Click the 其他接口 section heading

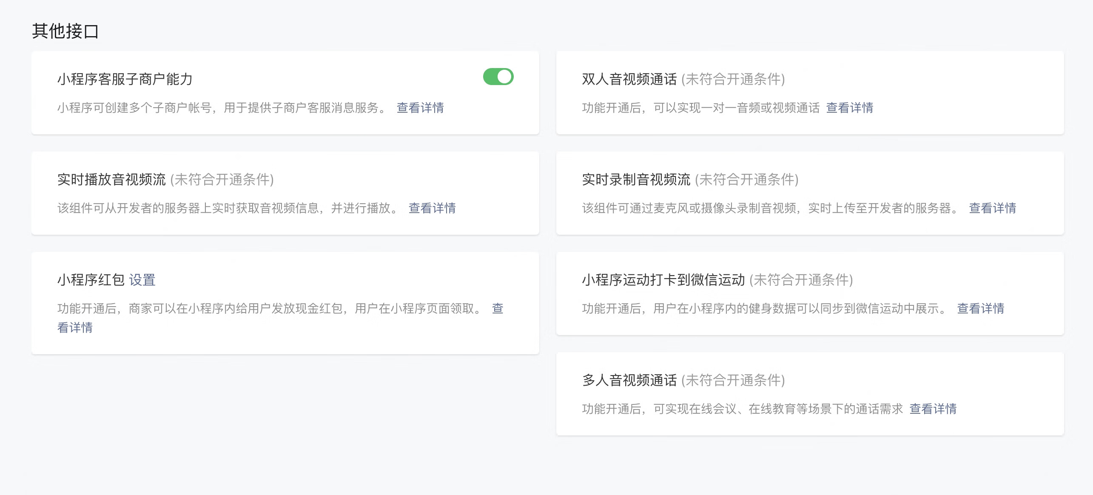pyautogui.click(x=65, y=31)
